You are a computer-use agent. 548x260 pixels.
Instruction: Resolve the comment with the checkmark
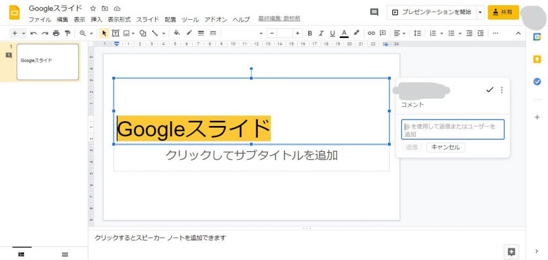[x=490, y=90]
